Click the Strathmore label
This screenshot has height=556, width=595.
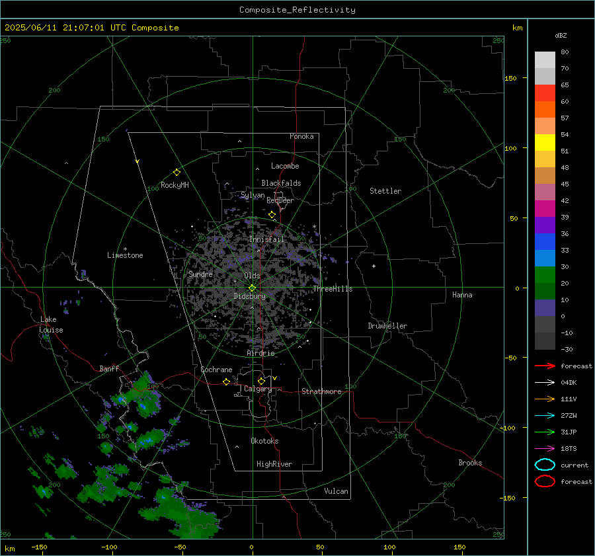point(321,391)
